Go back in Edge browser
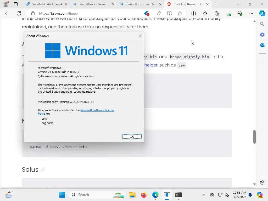This screenshot has width=268, height=201. coord(7,13)
